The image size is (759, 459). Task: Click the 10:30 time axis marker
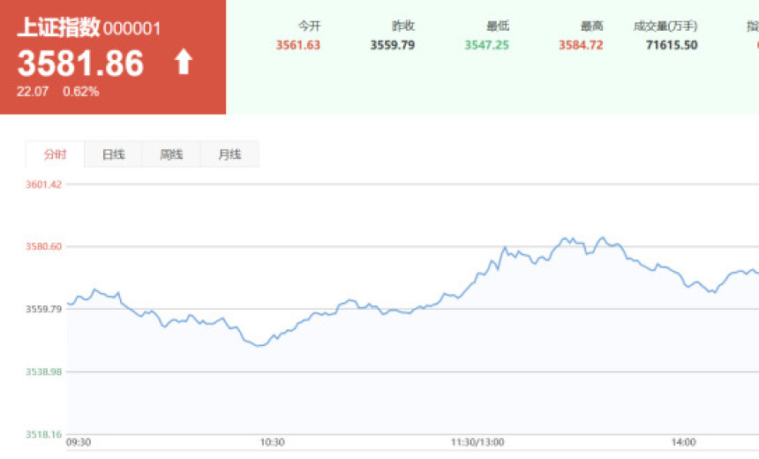[272, 442]
